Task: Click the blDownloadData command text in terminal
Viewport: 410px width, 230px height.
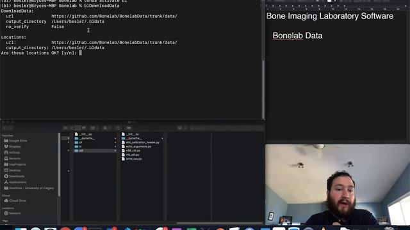Action: click(x=102, y=6)
